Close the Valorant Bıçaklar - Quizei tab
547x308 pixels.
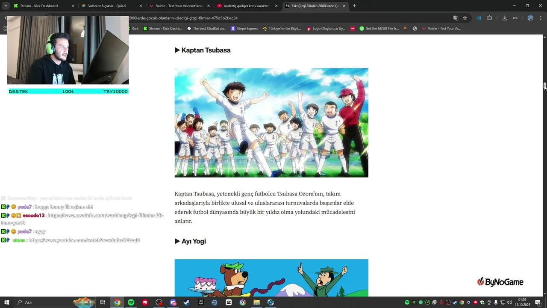coord(141,6)
